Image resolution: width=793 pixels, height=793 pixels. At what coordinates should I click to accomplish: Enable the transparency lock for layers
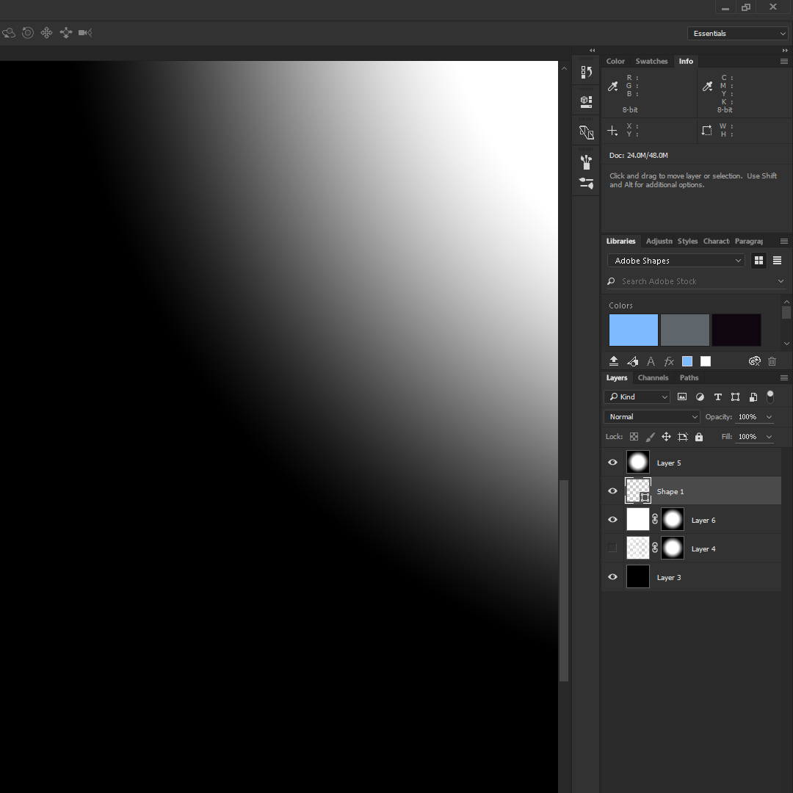tap(634, 436)
